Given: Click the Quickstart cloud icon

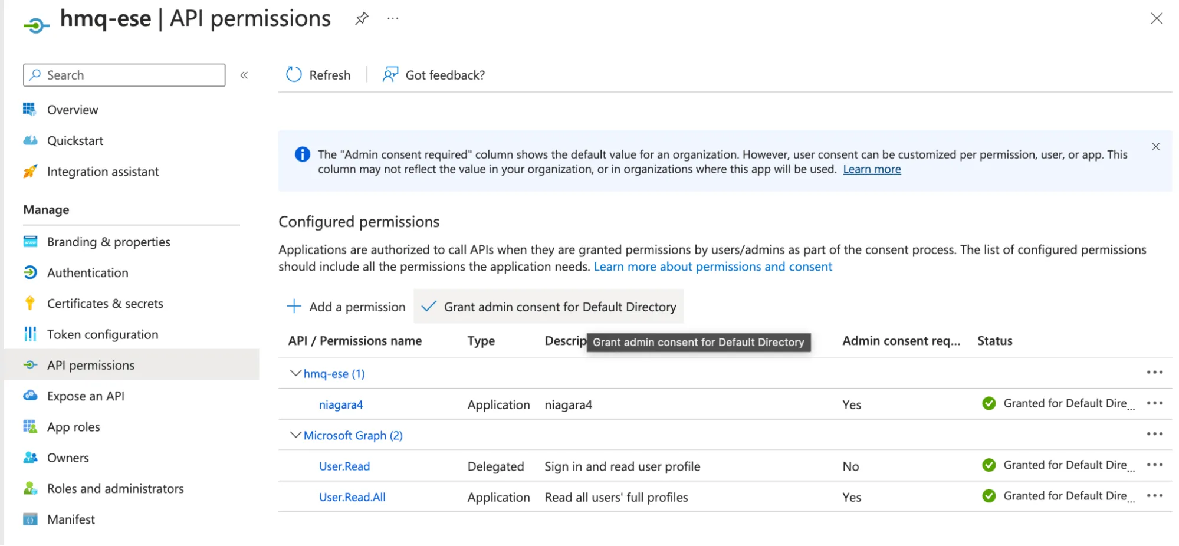Looking at the screenshot, I should 29,140.
